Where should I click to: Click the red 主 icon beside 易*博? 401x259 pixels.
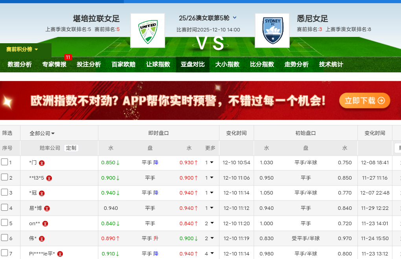47,208
